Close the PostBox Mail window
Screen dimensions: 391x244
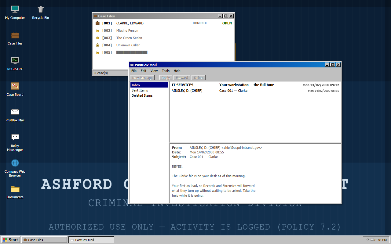(338, 65)
